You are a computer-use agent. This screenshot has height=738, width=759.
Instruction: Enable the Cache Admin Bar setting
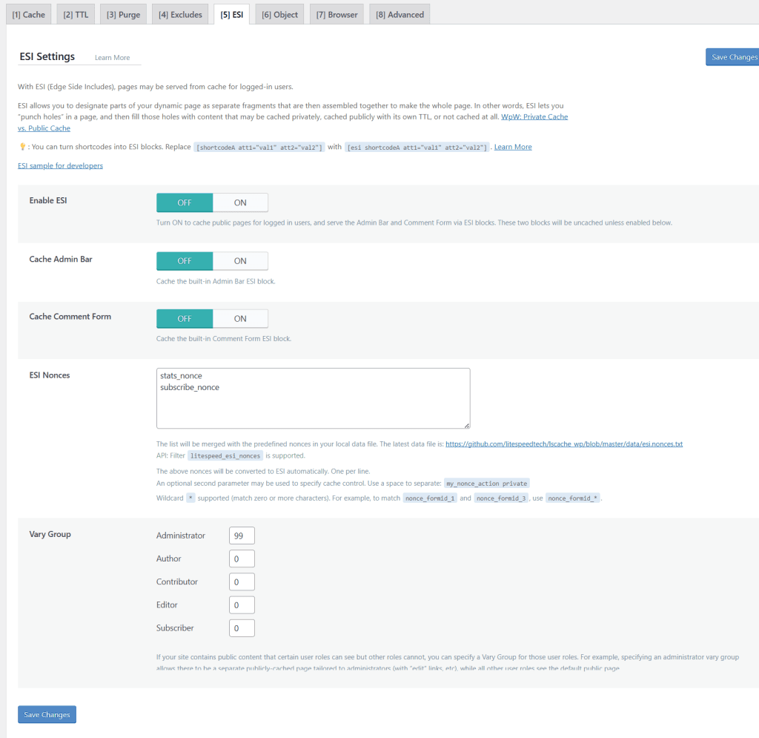(240, 260)
